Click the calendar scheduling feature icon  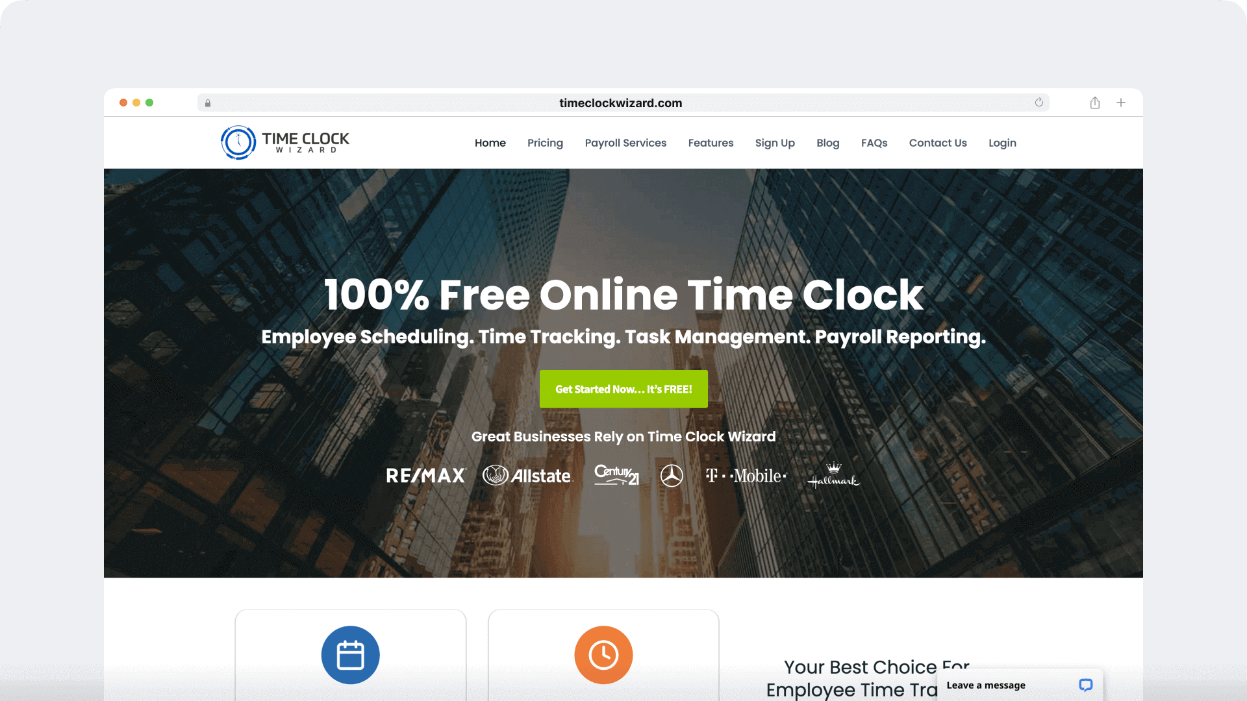tap(350, 654)
